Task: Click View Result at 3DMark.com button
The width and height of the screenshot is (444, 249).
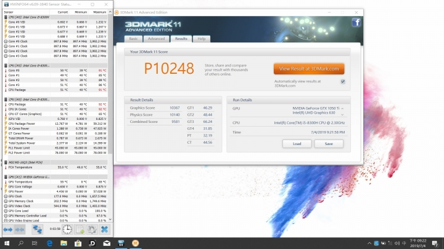Action: (309, 69)
